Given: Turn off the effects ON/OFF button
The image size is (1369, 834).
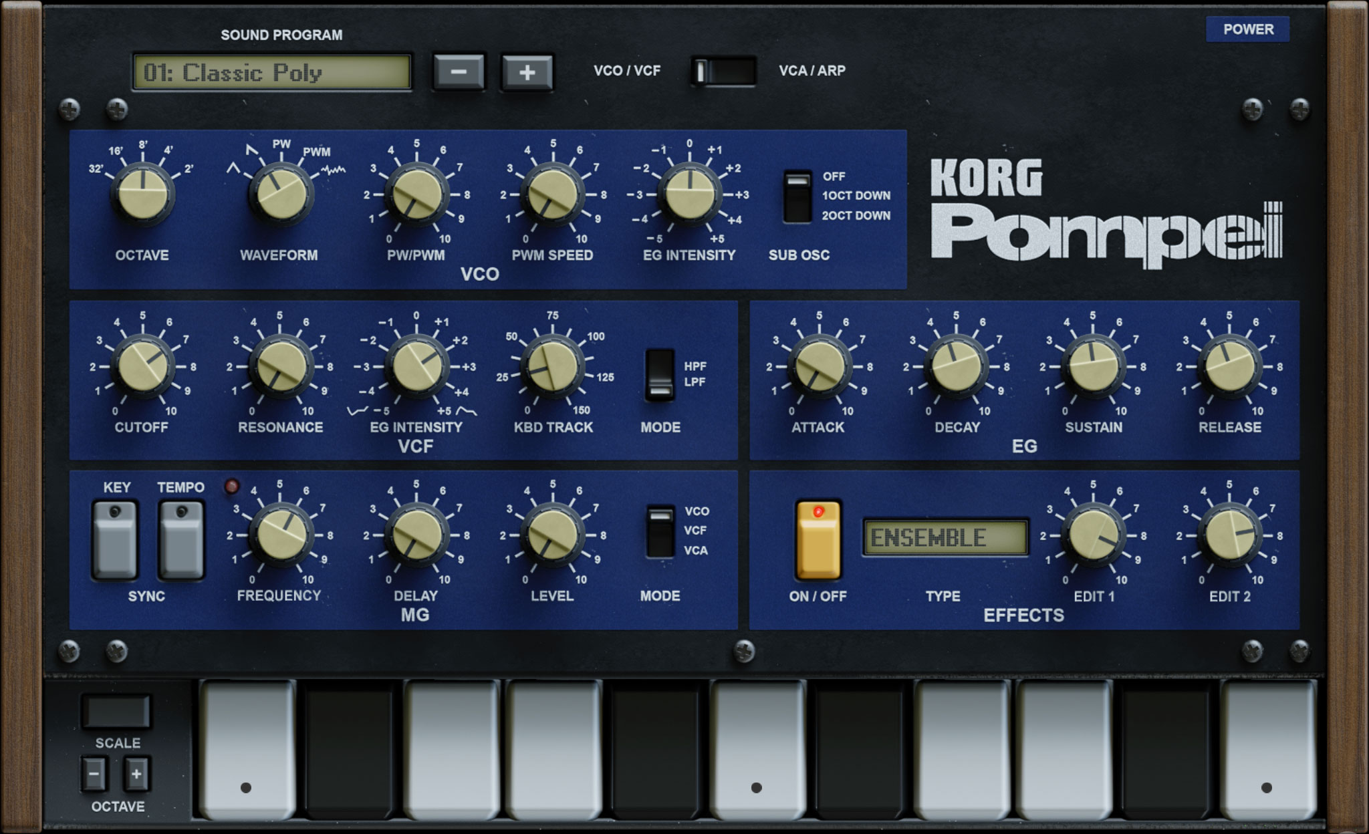Looking at the screenshot, I should tap(818, 540).
